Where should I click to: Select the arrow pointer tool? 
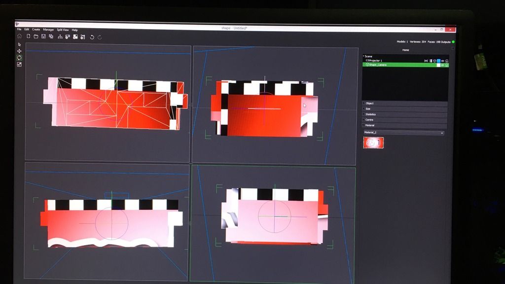coord(19,44)
